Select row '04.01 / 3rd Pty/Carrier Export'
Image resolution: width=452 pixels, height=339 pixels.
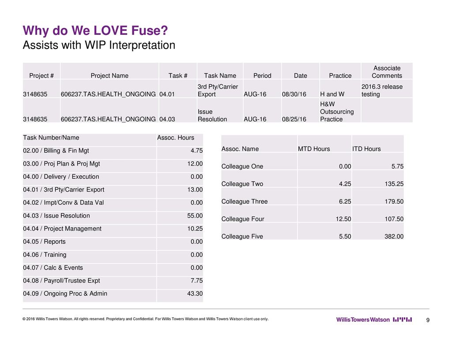(x=113, y=192)
